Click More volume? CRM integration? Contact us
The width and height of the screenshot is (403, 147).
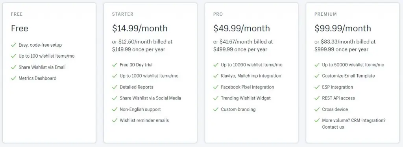[x=354, y=124]
